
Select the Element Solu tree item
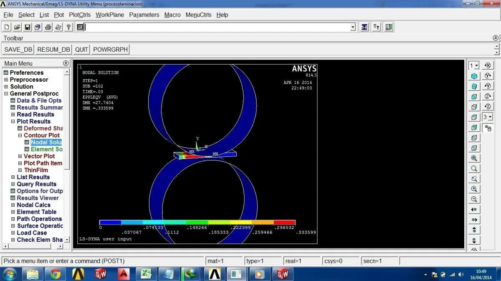pos(46,149)
